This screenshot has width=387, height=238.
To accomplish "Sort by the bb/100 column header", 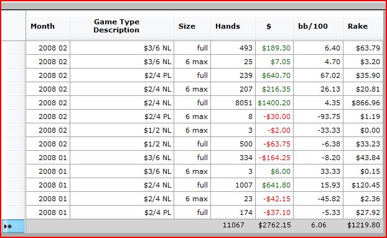I will pyautogui.click(x=318, y=26).
